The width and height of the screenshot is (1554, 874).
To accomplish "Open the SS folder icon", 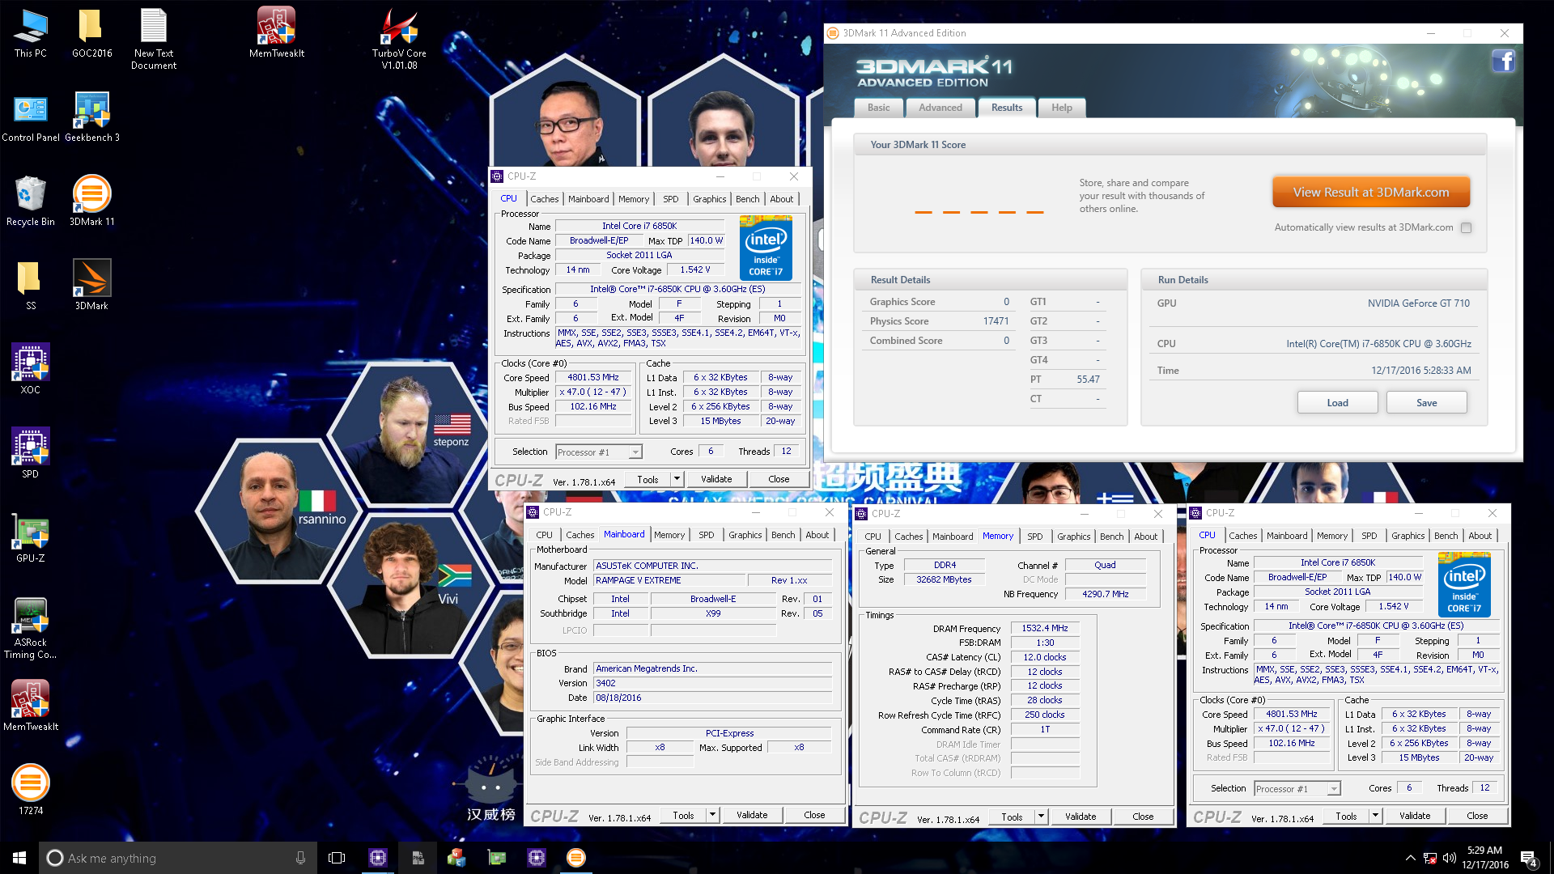I will pyautogui.click(x=31, y=286).
